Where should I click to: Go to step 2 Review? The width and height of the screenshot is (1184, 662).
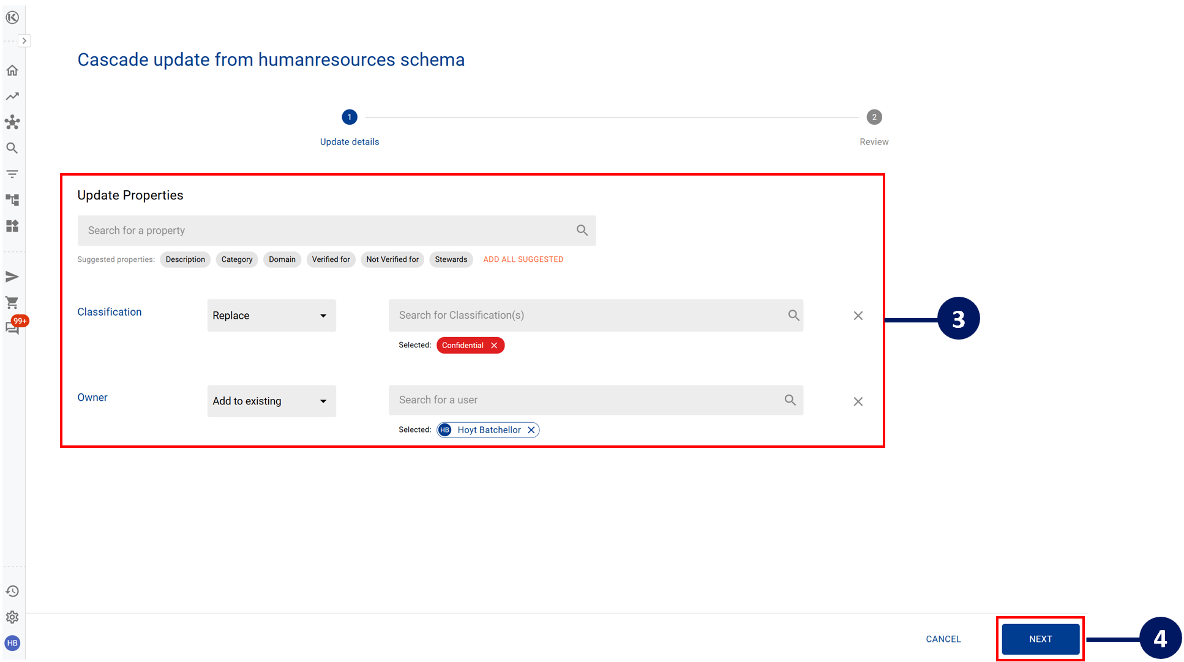coord(874,117)
